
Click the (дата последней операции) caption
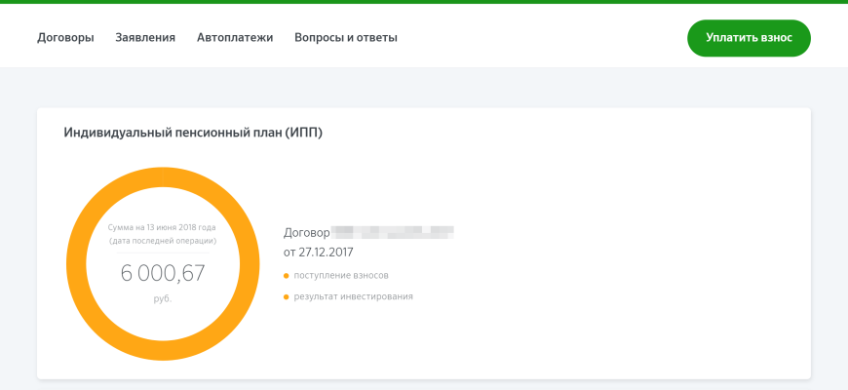(163, 240)
